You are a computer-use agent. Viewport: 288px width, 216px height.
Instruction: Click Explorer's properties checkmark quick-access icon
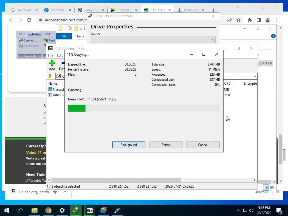70,29
